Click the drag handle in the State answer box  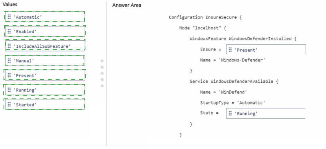click(x=230, y=113)
